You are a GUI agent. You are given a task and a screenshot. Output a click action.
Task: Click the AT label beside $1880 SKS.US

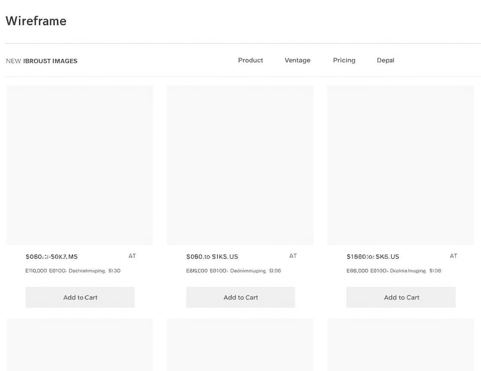point(454,256)
